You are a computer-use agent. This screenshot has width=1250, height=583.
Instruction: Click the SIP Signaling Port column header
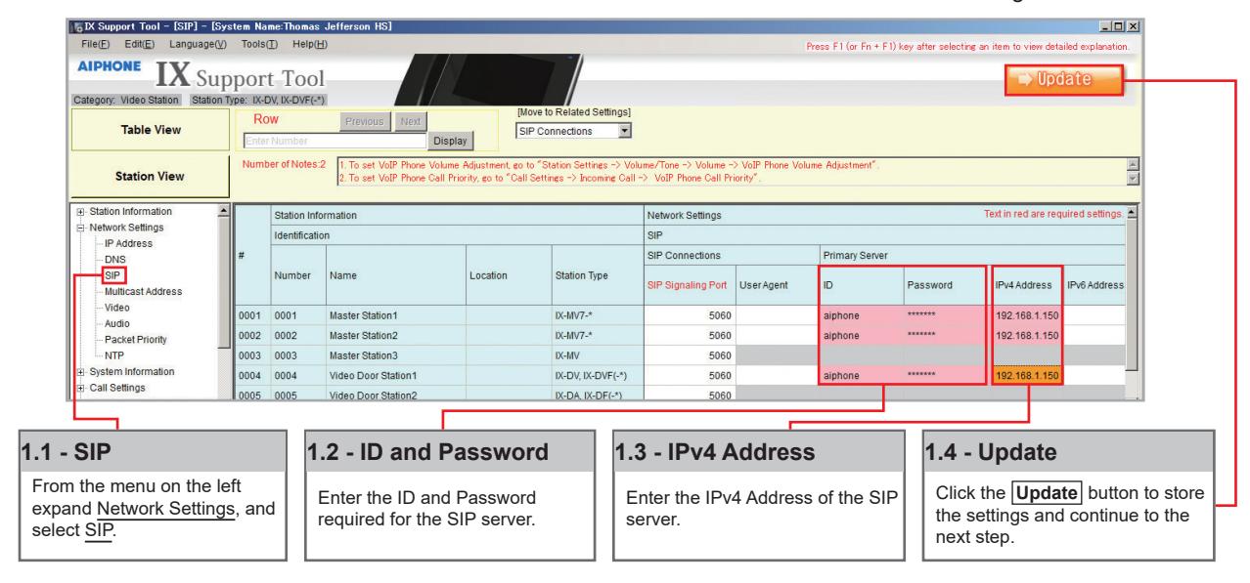click(689, 284)
